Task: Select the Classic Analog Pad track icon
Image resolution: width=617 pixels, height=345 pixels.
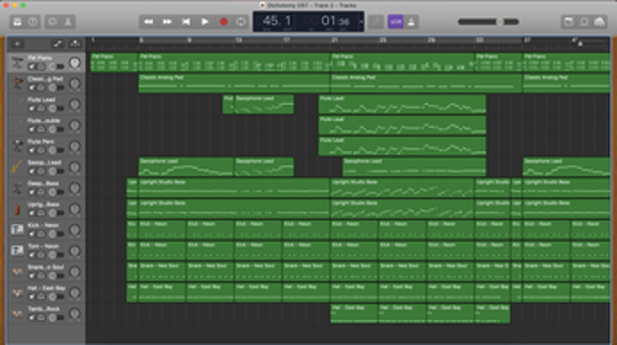Action: coord(17,83)
